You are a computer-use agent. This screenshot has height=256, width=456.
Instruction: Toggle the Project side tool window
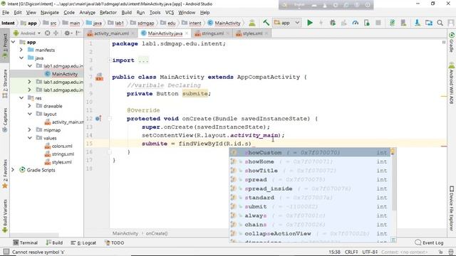(x=5, y=46)
